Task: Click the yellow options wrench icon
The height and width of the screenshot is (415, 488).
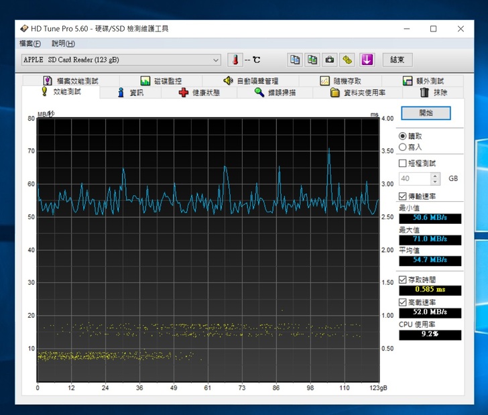Action: point(347,60)
